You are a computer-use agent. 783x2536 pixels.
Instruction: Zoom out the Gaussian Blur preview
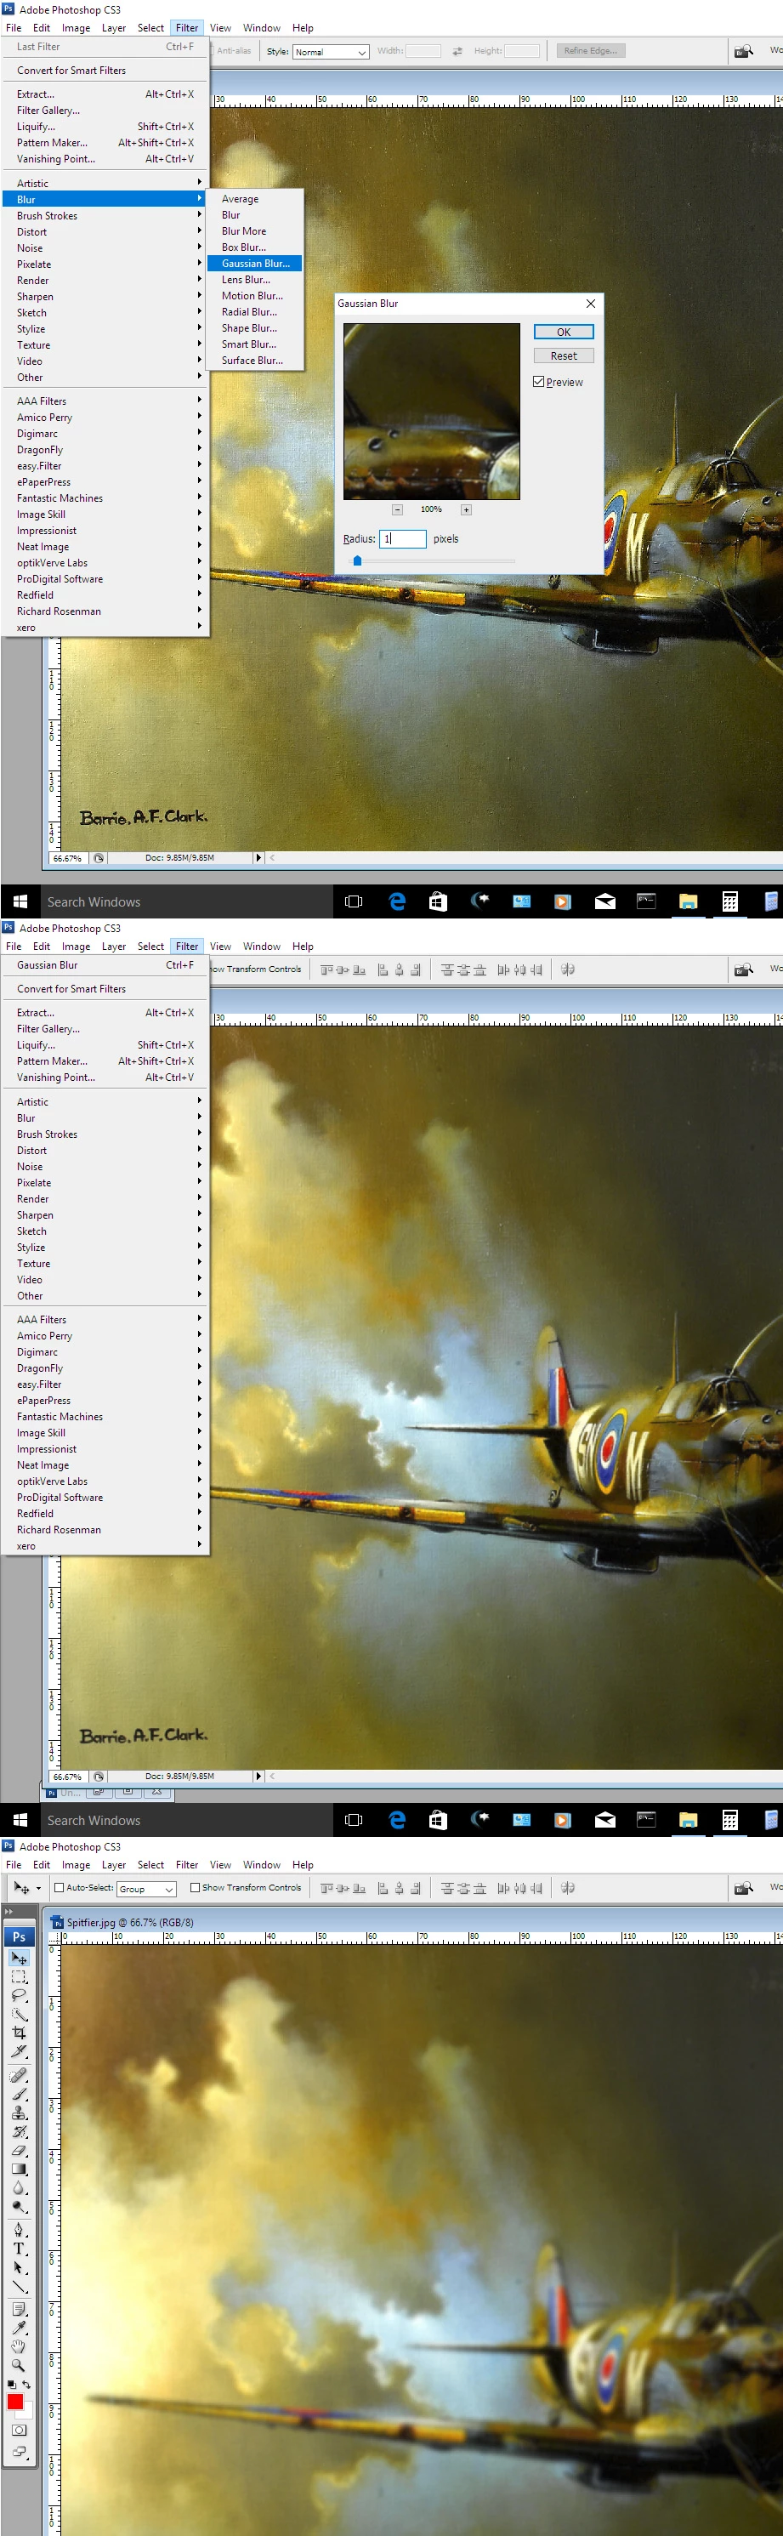[397, 509]
